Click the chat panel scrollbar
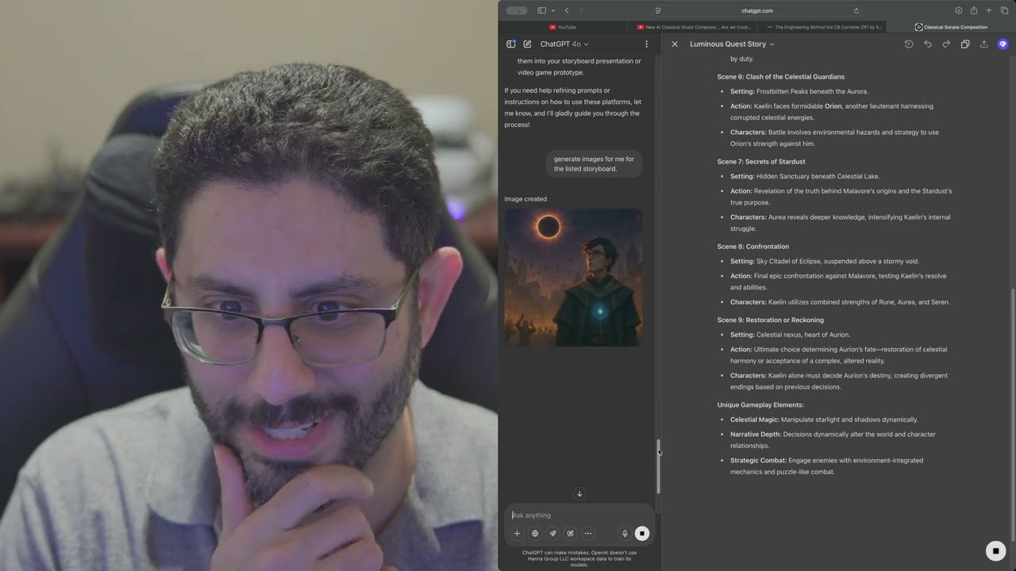Image resolution: width=1016 pixels, height=571 pixels. (x=658, y=466)
